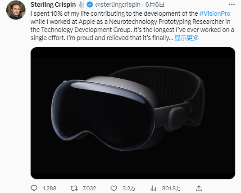Click the 1,288 replies count

[50, 189]
